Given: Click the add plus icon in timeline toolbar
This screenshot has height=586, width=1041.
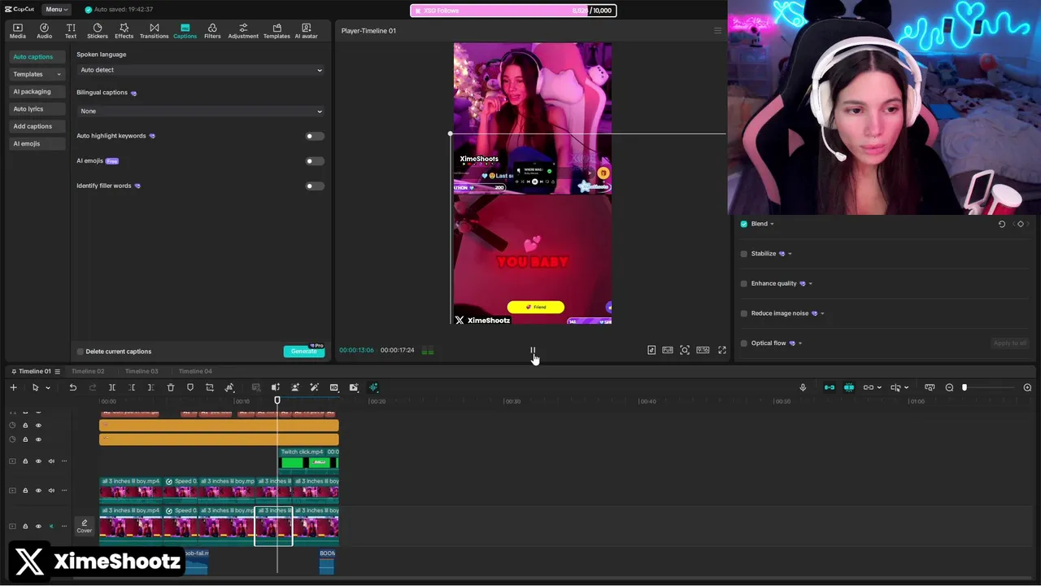Looking at the screenshot, I should [x=13, y=387].
